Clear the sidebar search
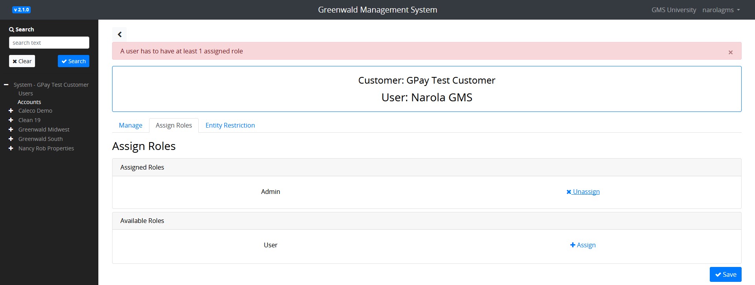The height and width of the screenshot is (285, 755). pyautogui.click(x=22, y=61)
